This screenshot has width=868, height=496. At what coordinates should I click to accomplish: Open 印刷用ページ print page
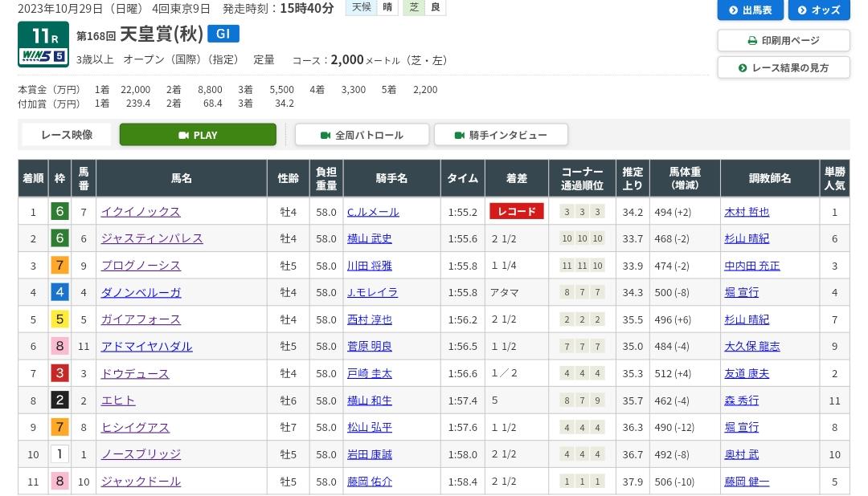coord(784,40)
